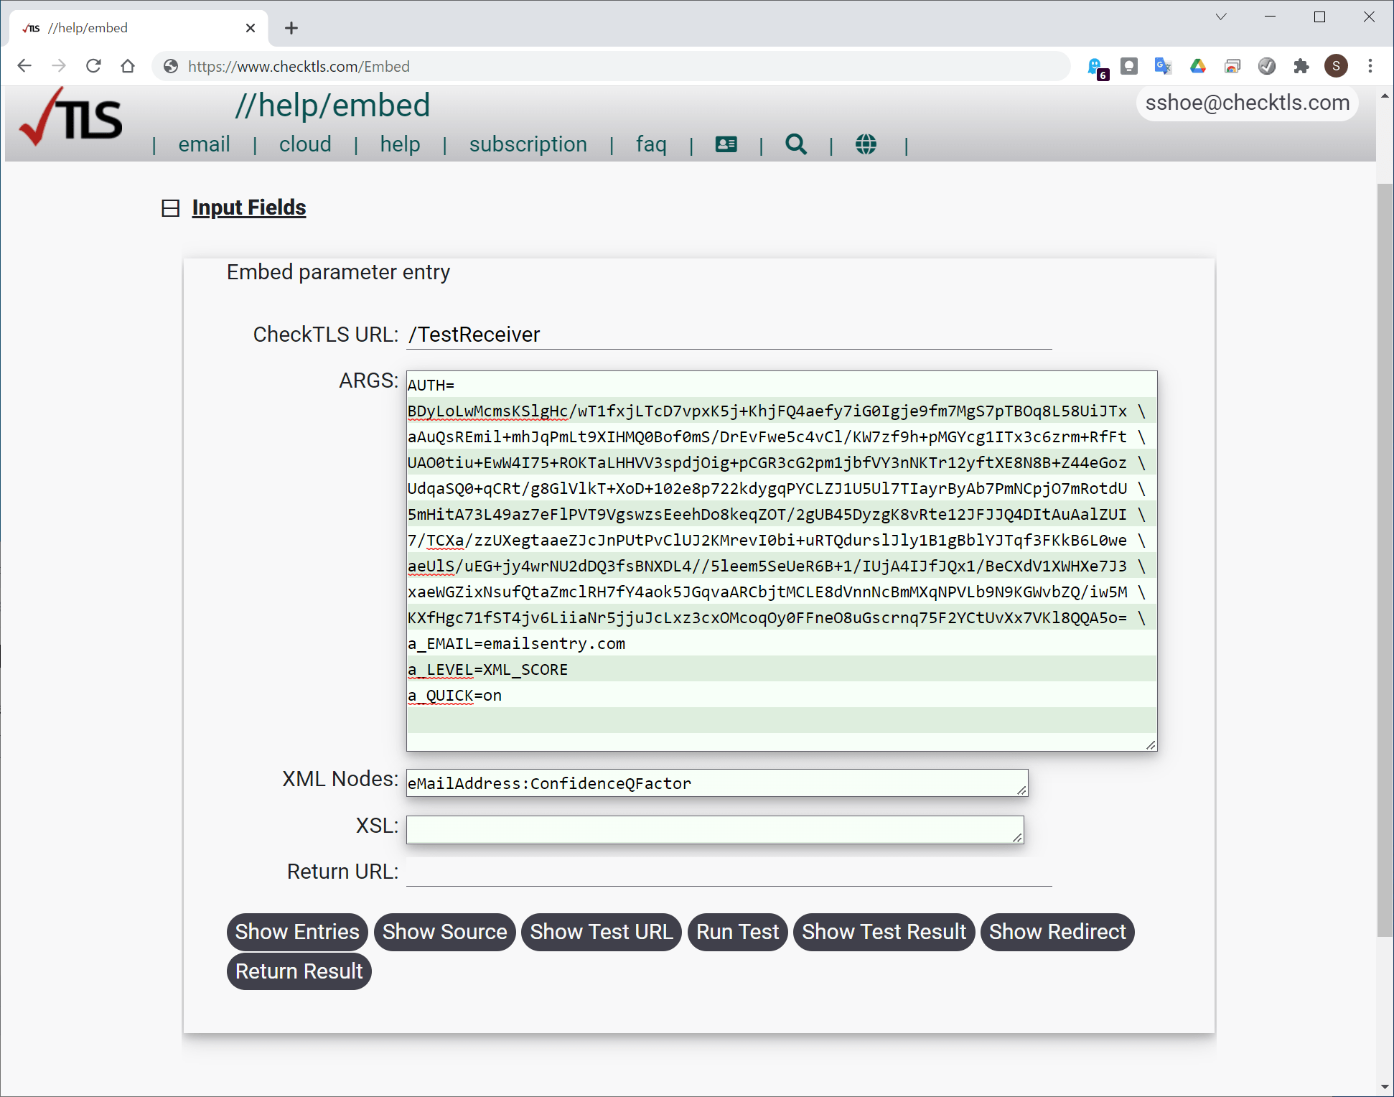Open the cloud menu item
Viewport: 1394px width, 1097px height.
click(305, 144)
